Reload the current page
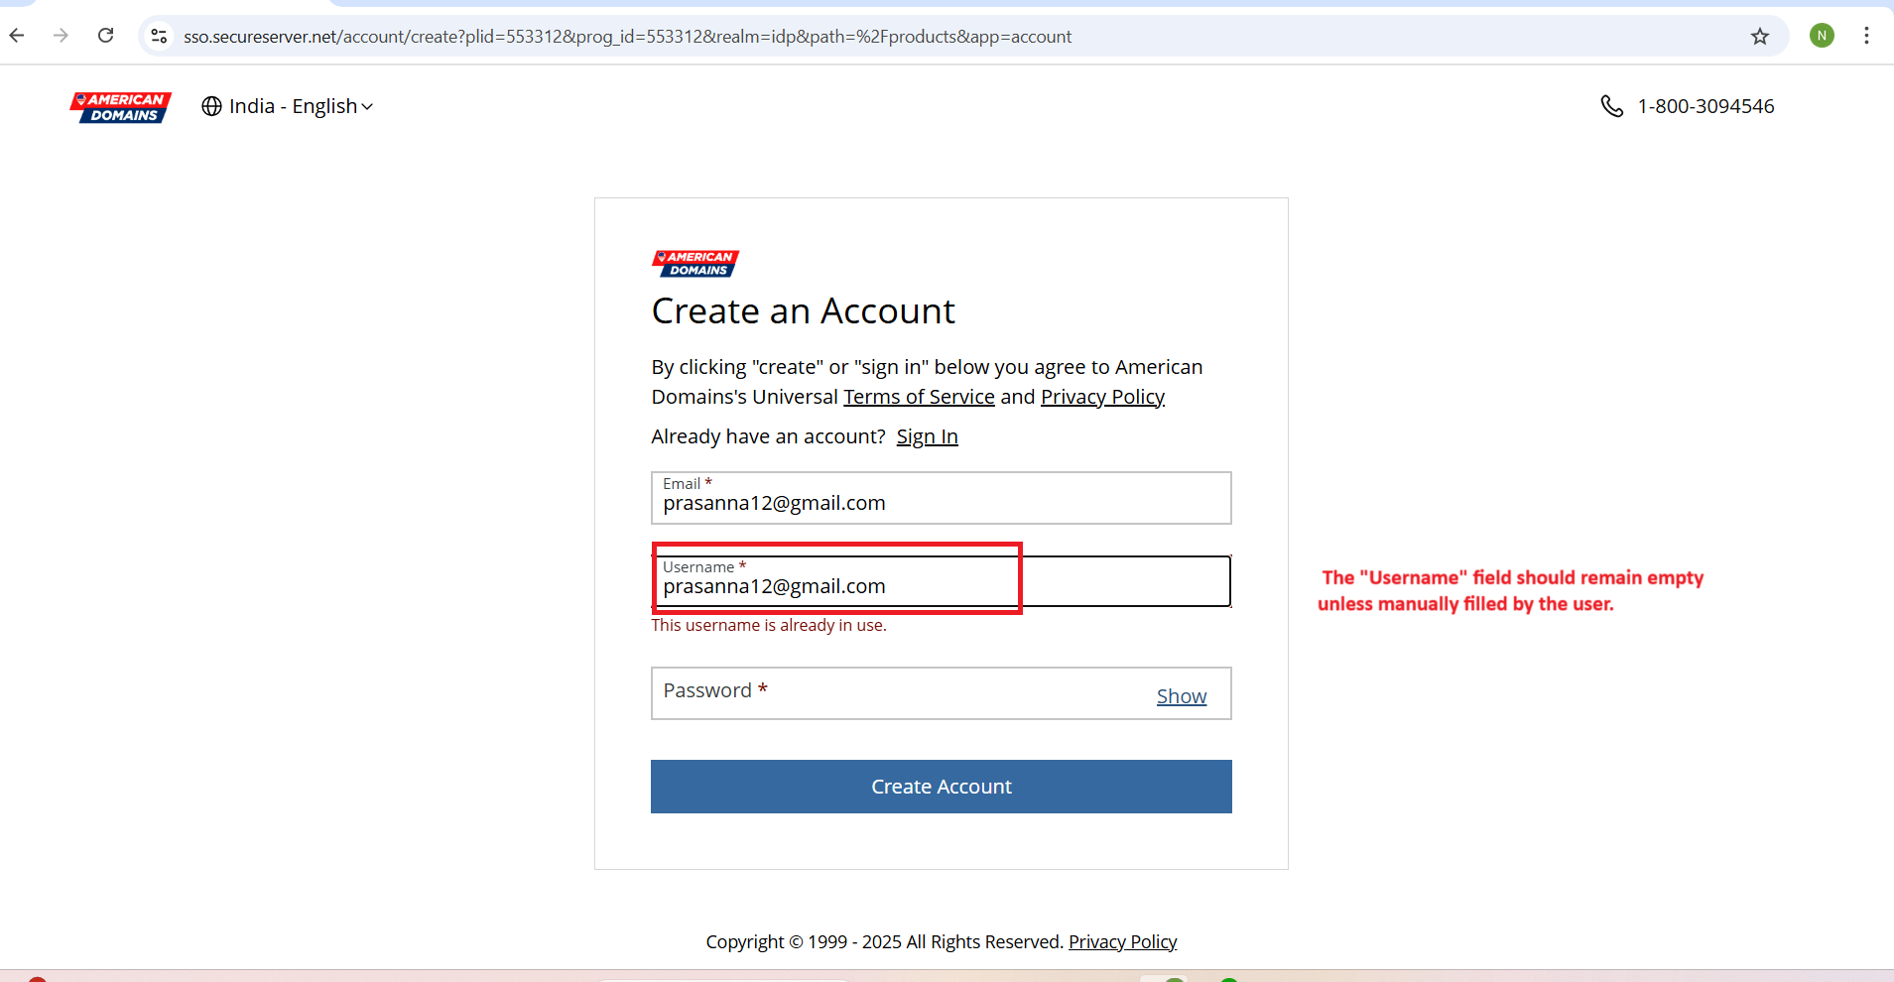 106,36
